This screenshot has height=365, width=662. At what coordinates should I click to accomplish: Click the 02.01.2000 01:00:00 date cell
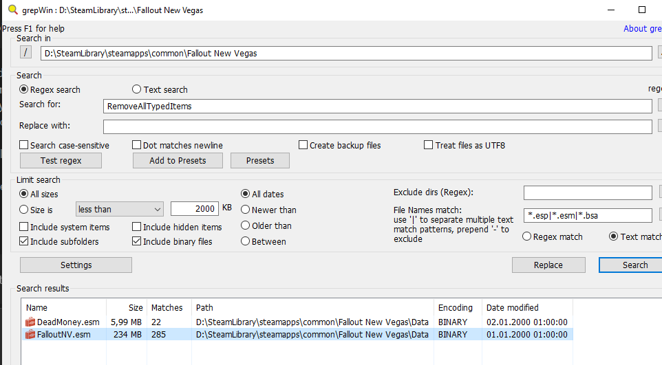527,322
